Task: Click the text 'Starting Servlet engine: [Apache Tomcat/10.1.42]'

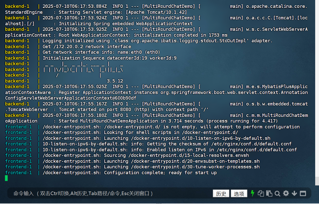Action: coord(123,12)
